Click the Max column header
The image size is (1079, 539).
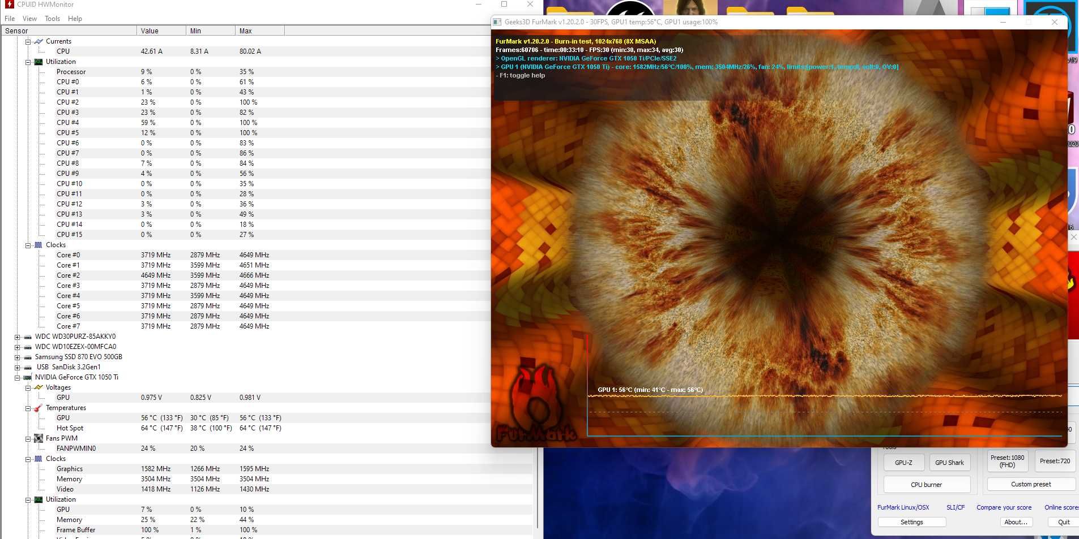[260, 31]
